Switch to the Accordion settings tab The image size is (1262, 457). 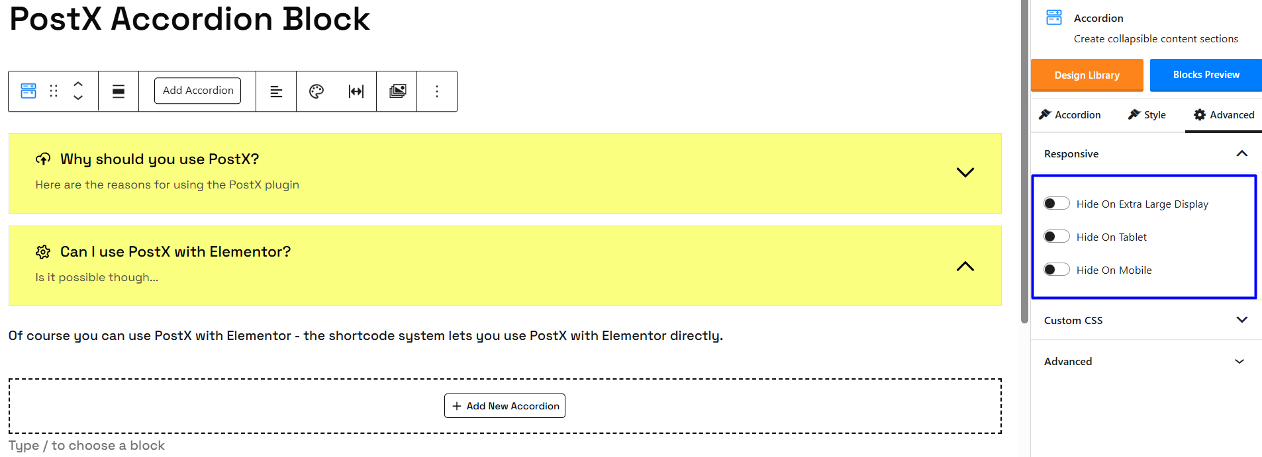coord(1070,115)
